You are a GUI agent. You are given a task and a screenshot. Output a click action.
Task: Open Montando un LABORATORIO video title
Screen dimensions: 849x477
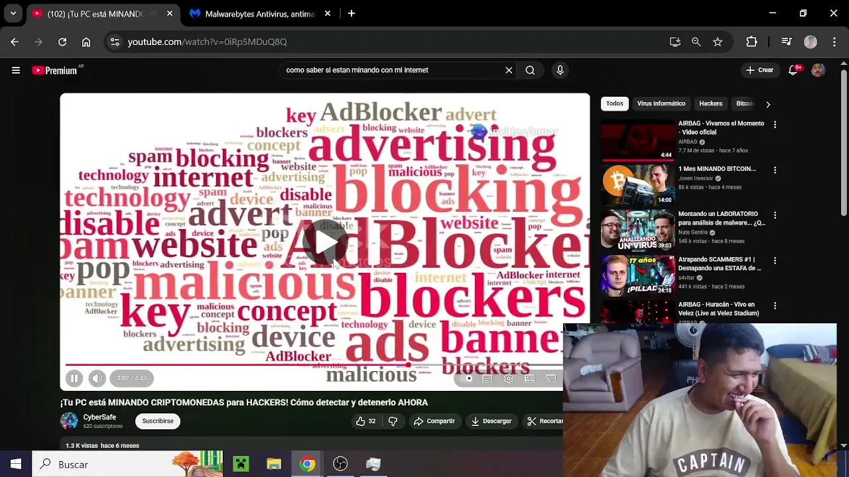(721, 219)
